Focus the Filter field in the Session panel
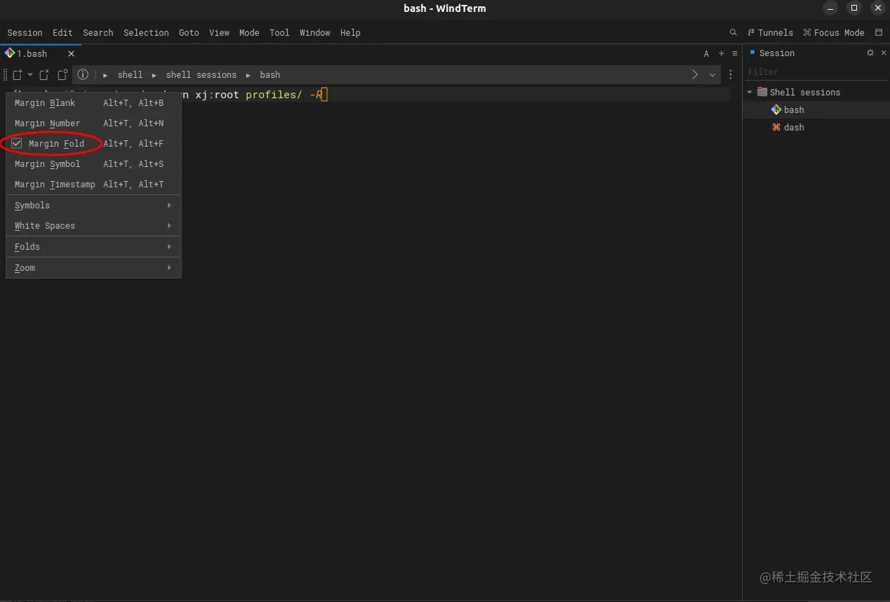This screenshot has width=890, height=602. (x=816, y=72)
